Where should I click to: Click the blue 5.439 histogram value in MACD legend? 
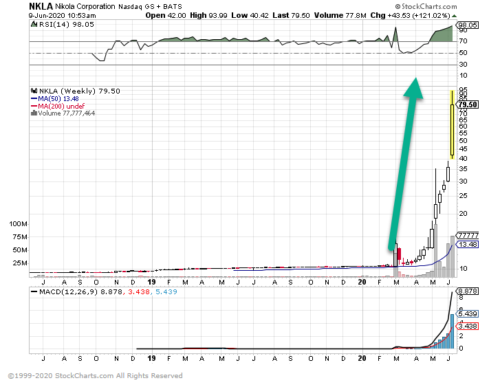tap(166, 291)
